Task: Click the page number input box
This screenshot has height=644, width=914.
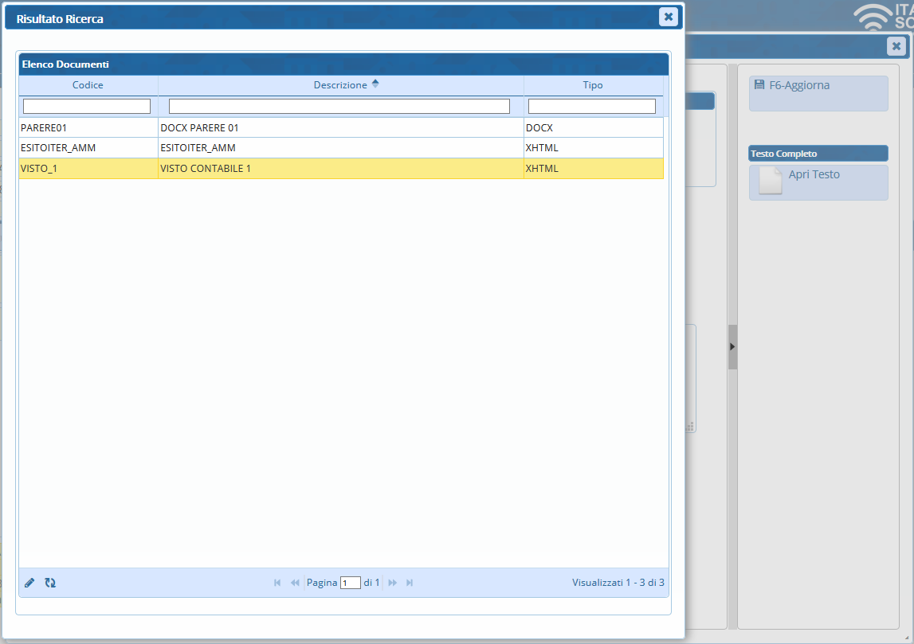Action: [x=350, y=583]
